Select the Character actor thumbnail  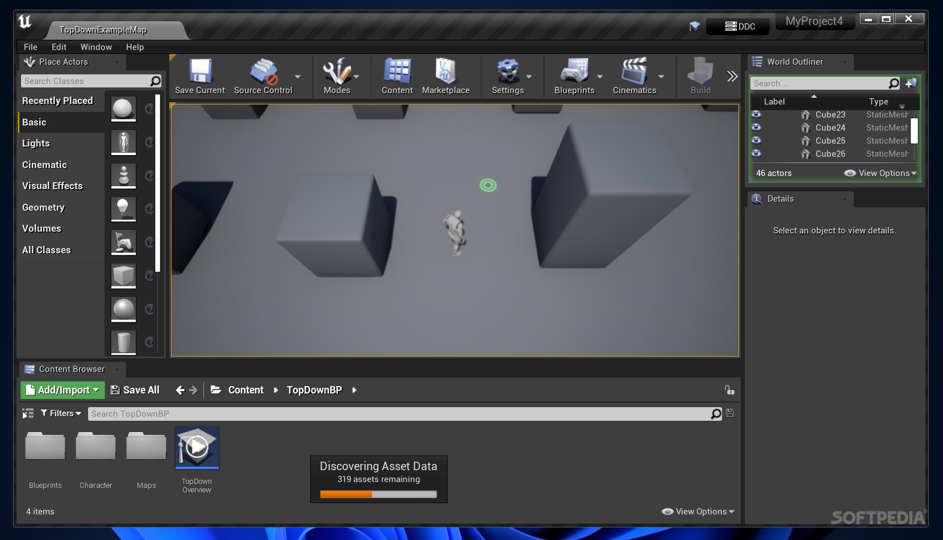pyautogui.click(x=123, y=142)
